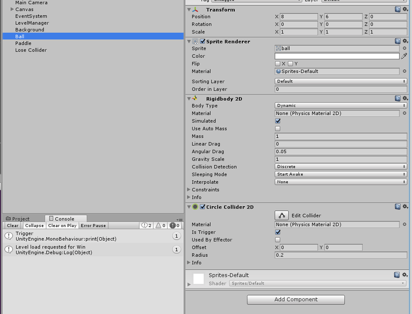Image resolution: width=412 pixels, height=314 pixels.
Task: Open Sprite field object picker circle
Action: (404, 48)
